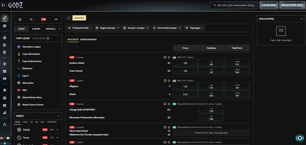Open Kommende kamper filter
306x145 pixels.
(x=167, y=28)
